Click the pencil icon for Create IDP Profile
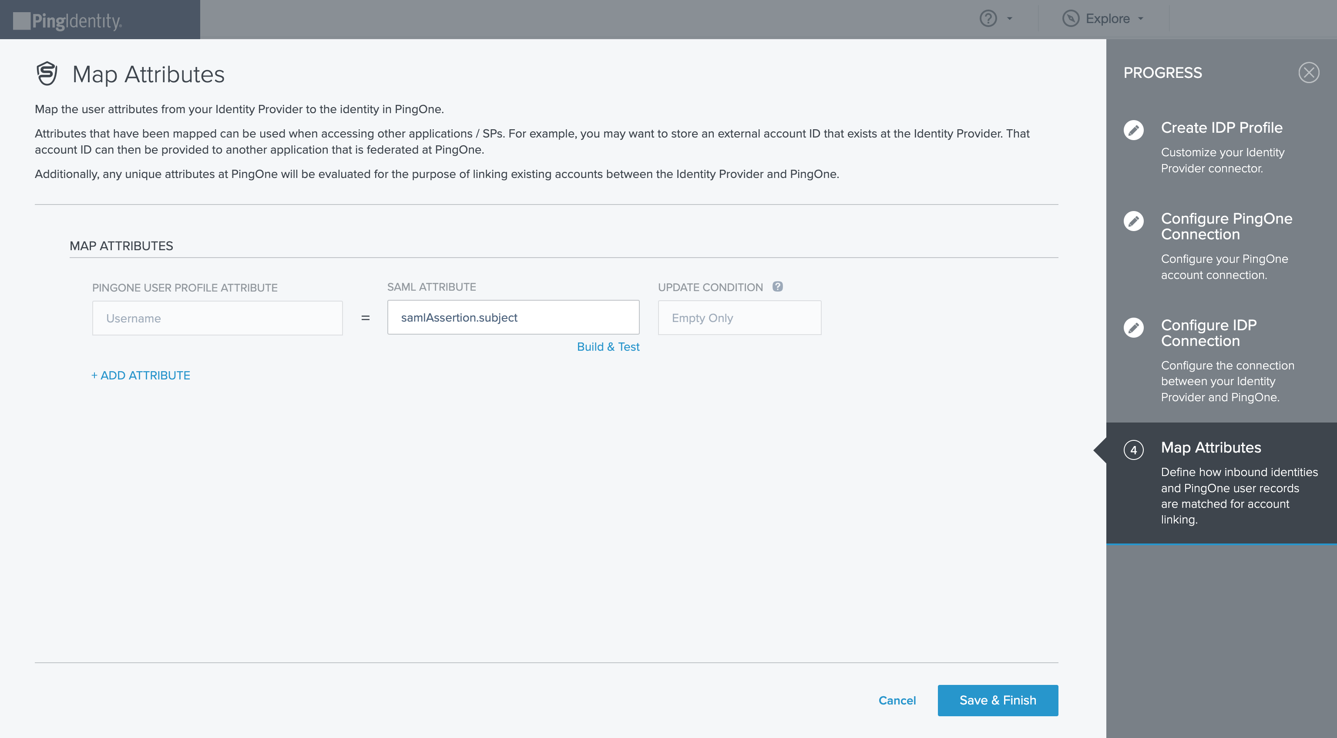 pyautogui.click(x=1134, y=130)
